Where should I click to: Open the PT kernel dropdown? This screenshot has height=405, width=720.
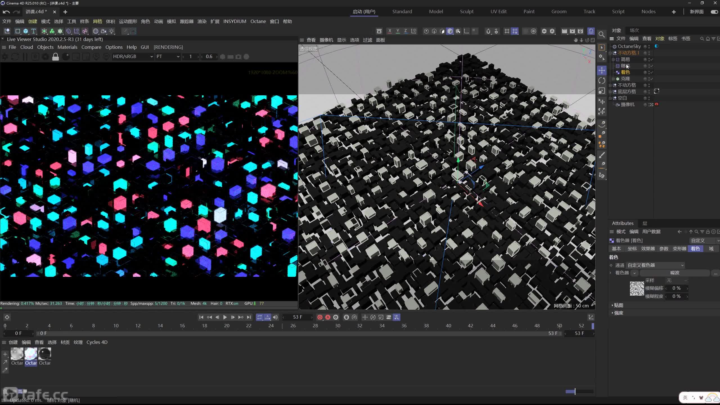point(168,57)
